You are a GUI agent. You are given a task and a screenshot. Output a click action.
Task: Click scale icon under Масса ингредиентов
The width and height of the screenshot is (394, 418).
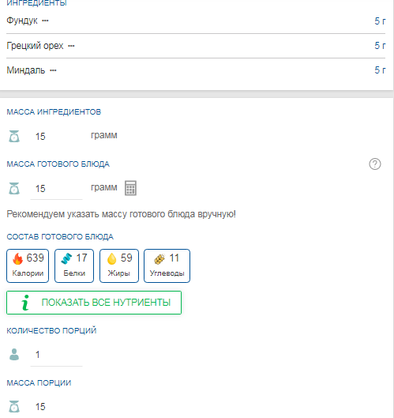pos(14,136)
